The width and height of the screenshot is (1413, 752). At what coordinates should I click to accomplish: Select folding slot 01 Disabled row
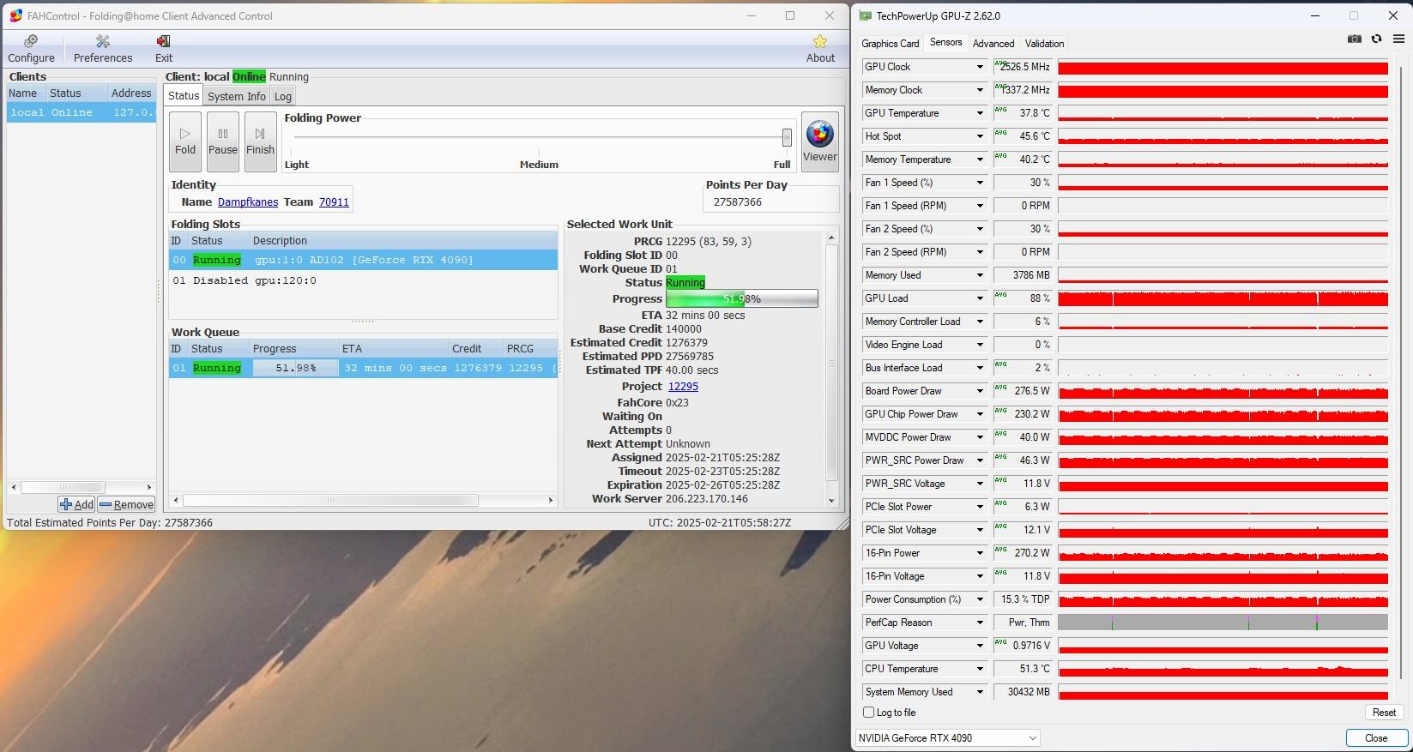coord(363,280)
